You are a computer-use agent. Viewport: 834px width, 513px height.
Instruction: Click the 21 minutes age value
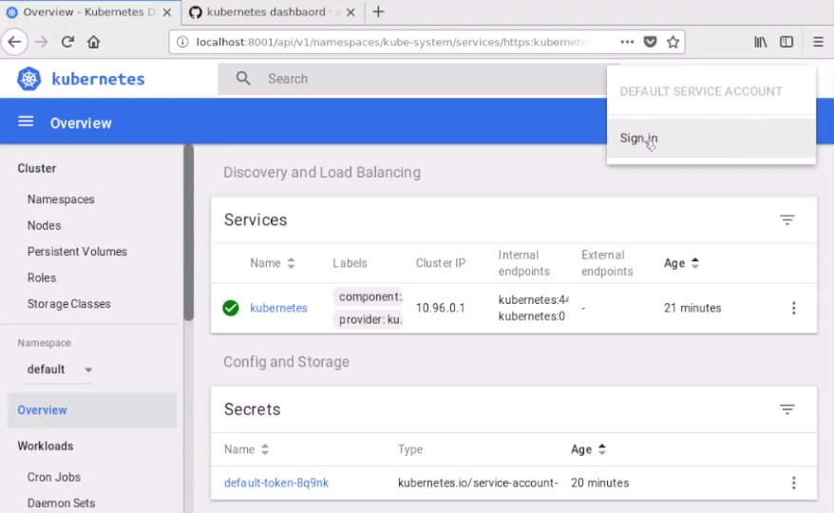coord(692,308)
